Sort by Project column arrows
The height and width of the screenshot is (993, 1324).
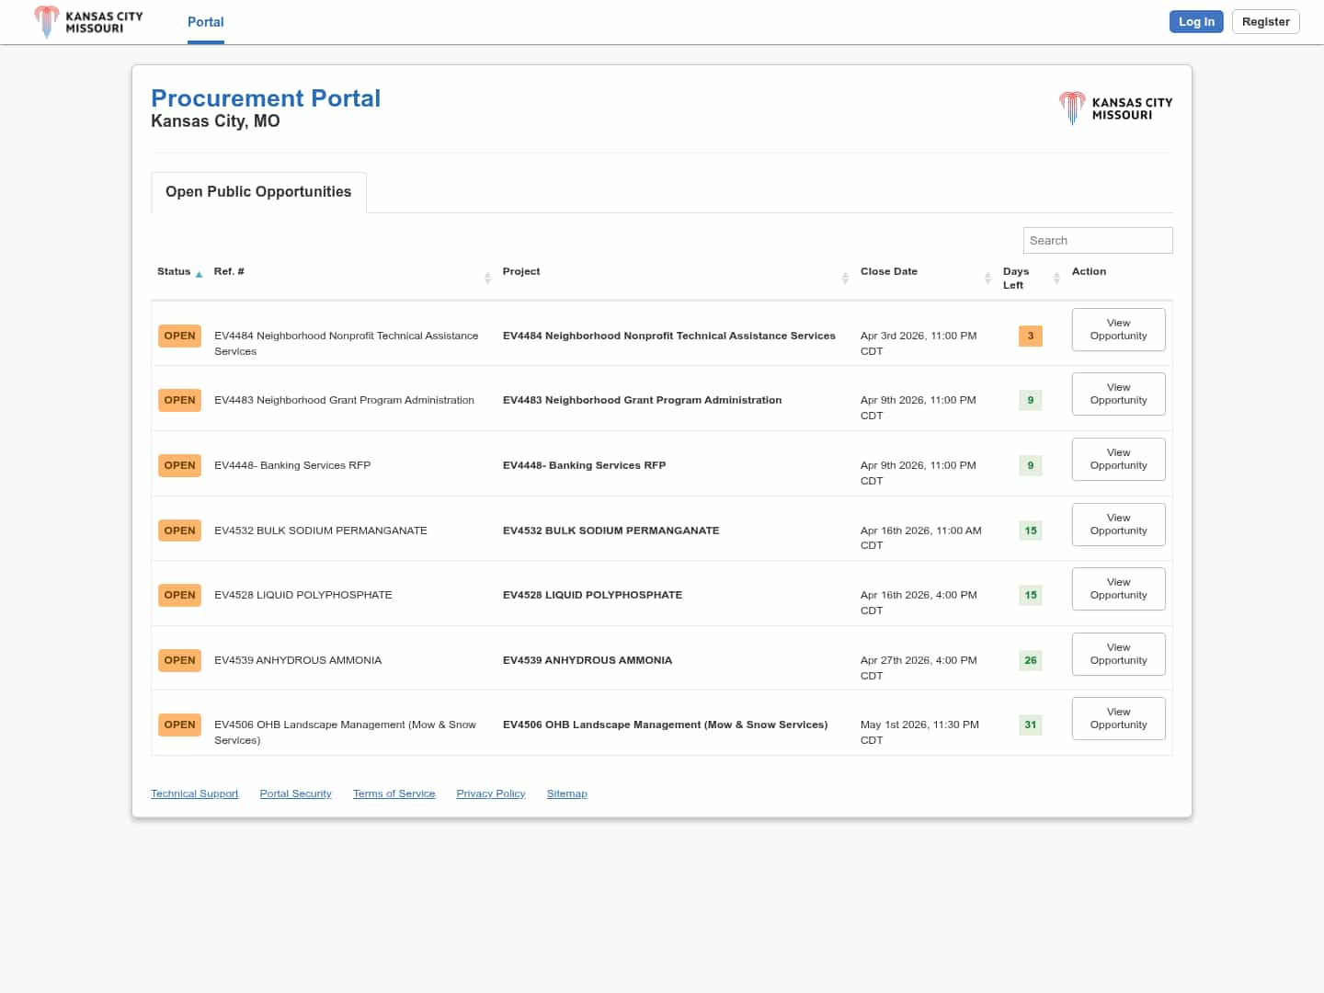845,278
